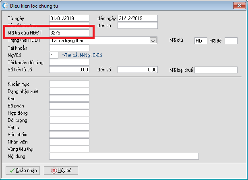Click the Nhân viên input field
The width and height of the screenshot is (248, 180).
tap(69, 142)
